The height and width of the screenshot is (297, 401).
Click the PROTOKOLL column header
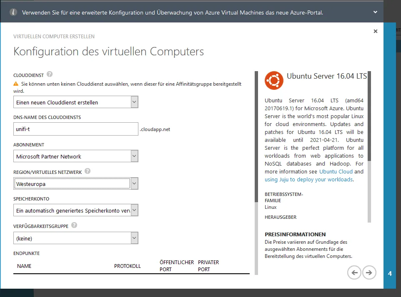coord(128,266)
